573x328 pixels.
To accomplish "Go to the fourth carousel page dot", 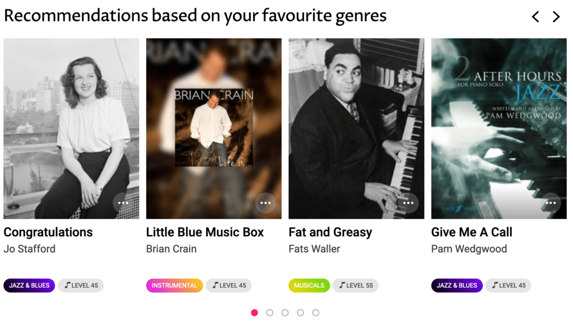I will pyautogui.click(x=300, y=312).
